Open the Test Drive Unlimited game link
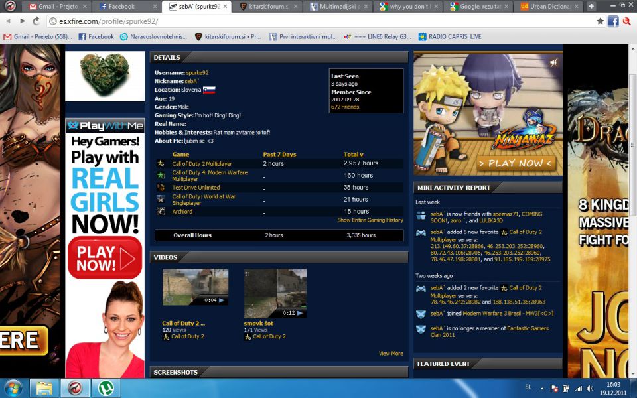637x398 pixels. [196, 188]
